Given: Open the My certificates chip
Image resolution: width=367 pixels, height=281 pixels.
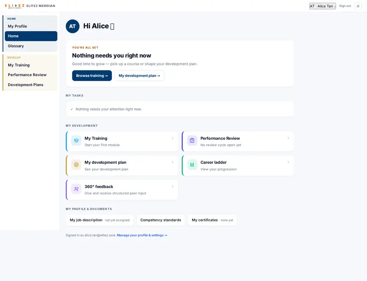Looking at the screenshot, I should (212, 220).
